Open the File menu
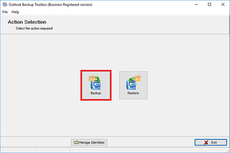Screen dimensions: 230x153 click(x=5, y=12)
